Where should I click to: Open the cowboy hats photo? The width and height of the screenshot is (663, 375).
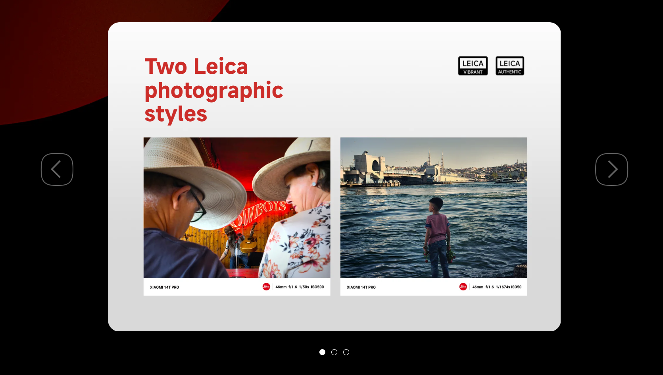237,207
